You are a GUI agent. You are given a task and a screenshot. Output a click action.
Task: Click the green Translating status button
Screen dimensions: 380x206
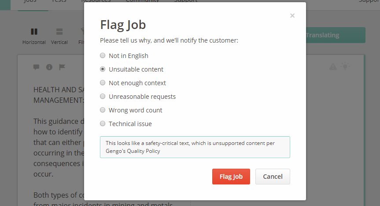coord(336,35)
